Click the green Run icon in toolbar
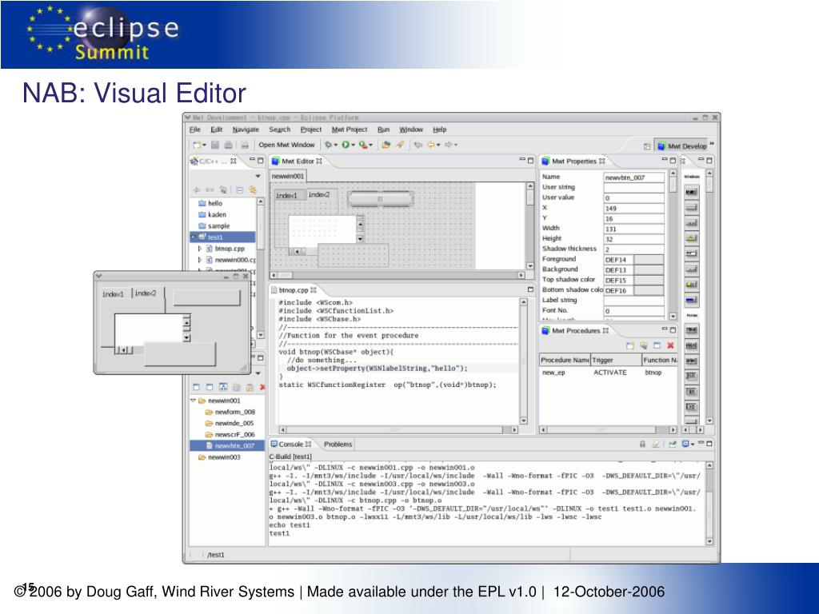Image resolution: width=819 pixels, height=614 pixels. [x=346, y=145]
